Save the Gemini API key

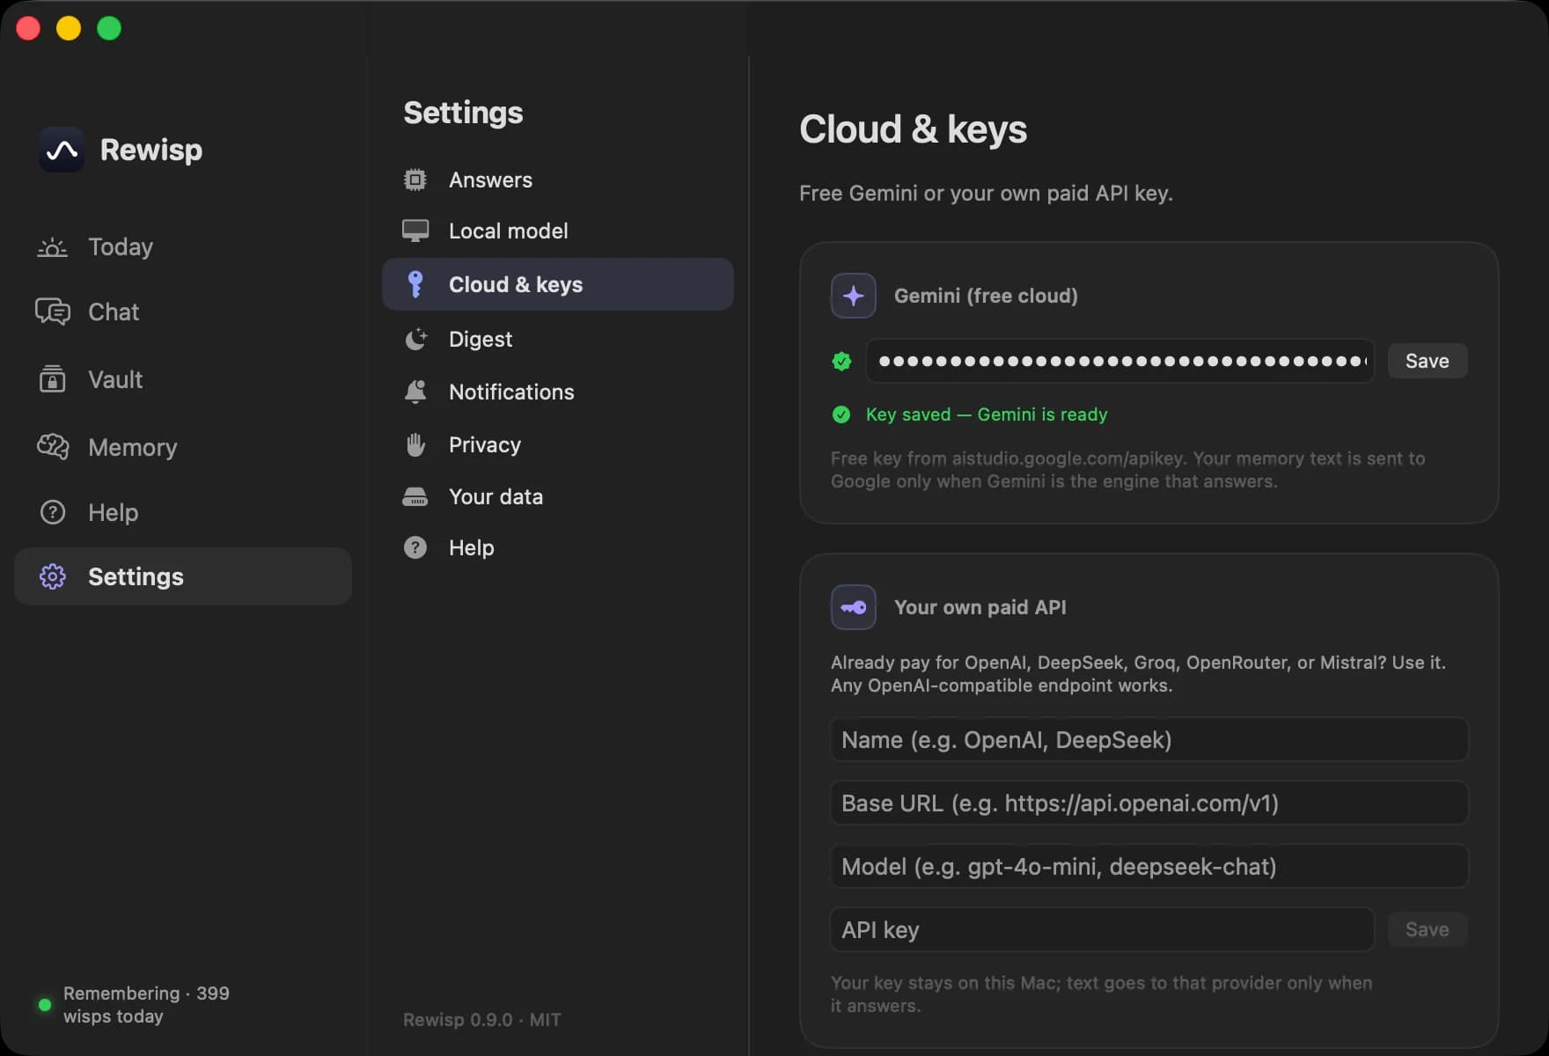click(1427, 361)
